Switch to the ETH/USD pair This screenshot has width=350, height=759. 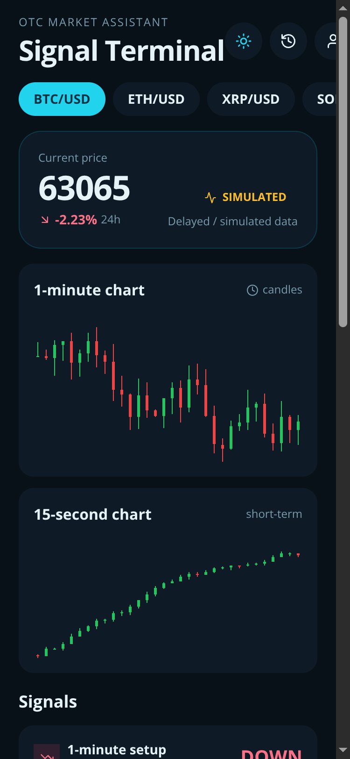coord(156,99)
